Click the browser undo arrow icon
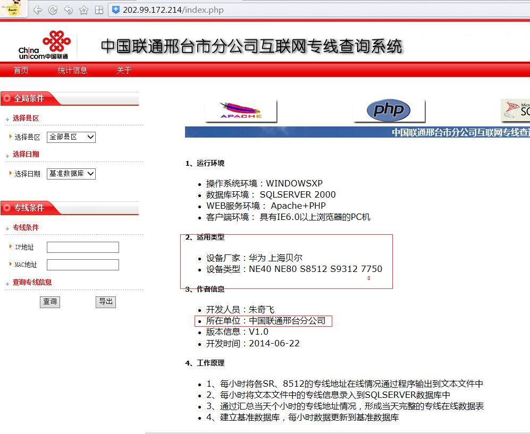 [x=68, y=10]
